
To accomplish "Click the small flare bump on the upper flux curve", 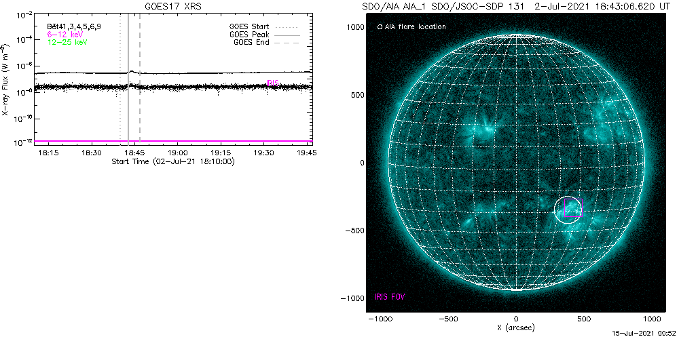I will [132, 72].
